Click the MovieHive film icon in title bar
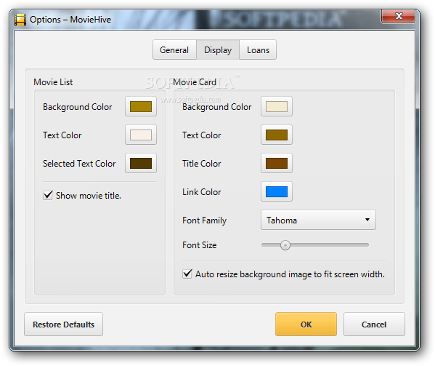 pyautogui.click(x=20, y=20)
